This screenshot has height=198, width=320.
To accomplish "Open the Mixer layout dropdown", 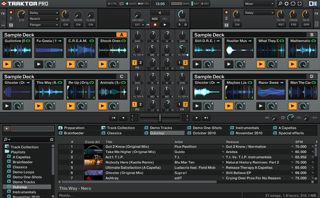I will pyautogui.click(x=259, y=4).
